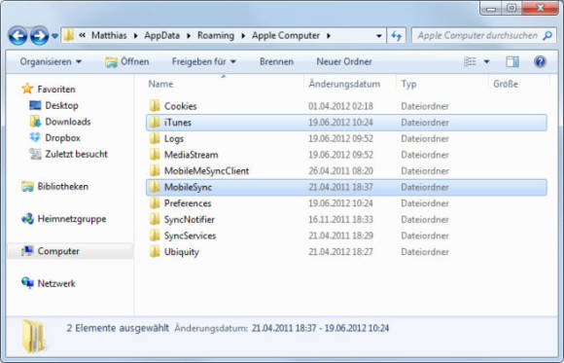Select Roaming in the address path

216,35
